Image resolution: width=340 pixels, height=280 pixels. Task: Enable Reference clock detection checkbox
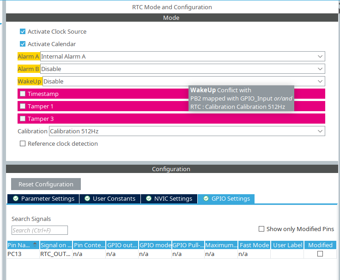click(23, 143)
